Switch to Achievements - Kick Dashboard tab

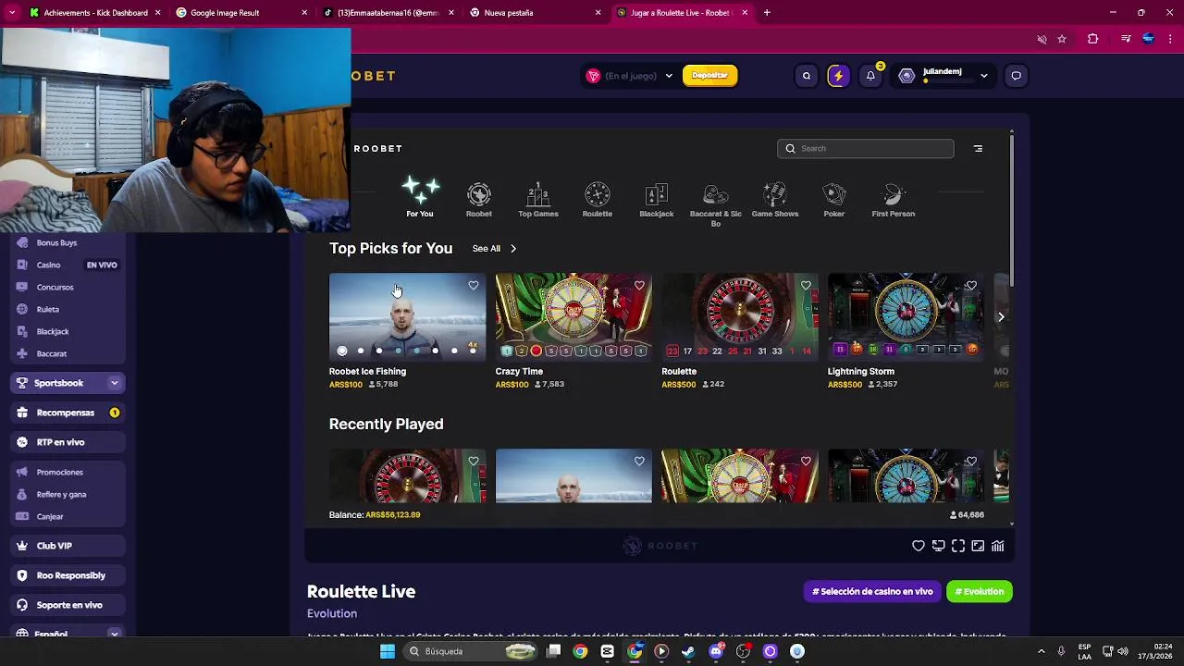tap(95, 13)
